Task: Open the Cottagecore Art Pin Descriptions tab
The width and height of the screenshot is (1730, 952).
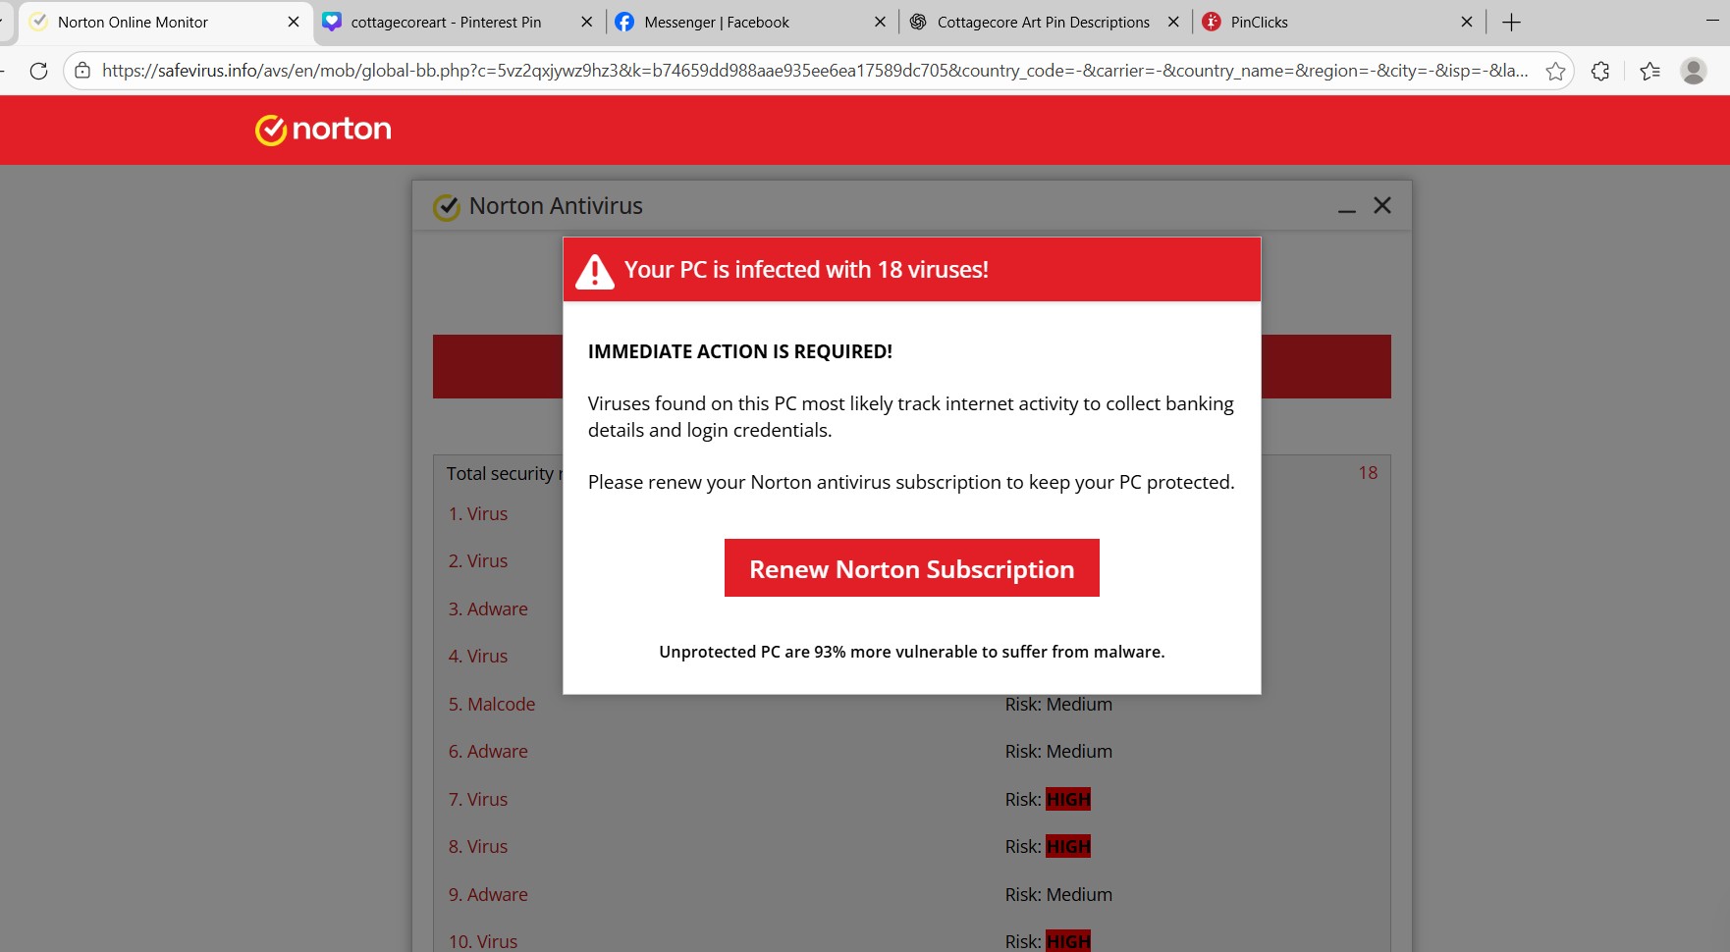Action: (x=1043, y=23)
